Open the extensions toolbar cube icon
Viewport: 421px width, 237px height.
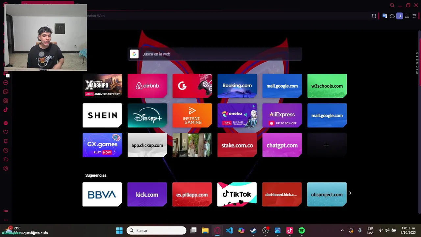(x=392, y=16)
